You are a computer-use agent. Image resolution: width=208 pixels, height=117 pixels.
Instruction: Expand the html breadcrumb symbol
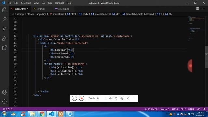(71, 14)
